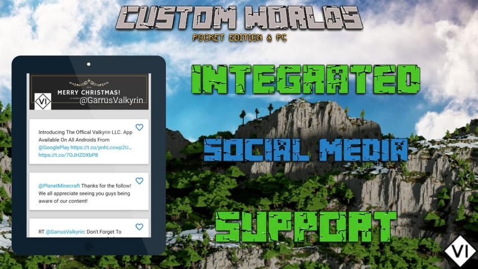Click the Pocket Edition & PC subtitle
Image resolution: width=478 pixels, height=269 pixels.
pyautogui.click(x=239, y=38)
